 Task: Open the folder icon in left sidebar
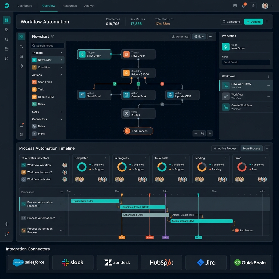[7, 49]
